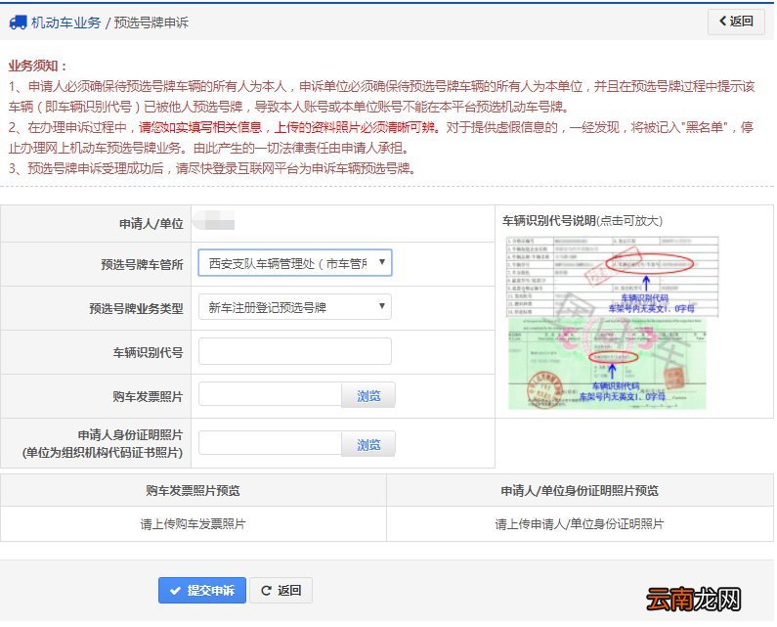The height and width of the screenshot is (627, 777).
Task: Open the 机动车业务 breadcrumb link
Action: [65, 22]
